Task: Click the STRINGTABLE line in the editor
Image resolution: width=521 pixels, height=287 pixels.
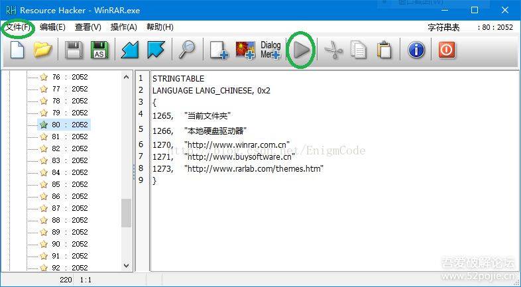Action: pos(178,79)
